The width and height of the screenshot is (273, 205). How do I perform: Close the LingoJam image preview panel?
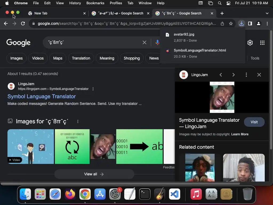coord(259,75)
